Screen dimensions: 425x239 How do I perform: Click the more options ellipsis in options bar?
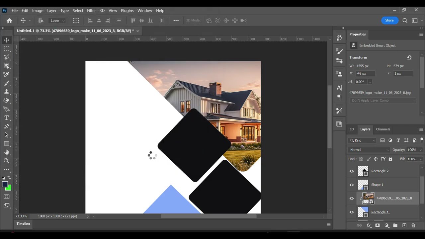(176, 21)
